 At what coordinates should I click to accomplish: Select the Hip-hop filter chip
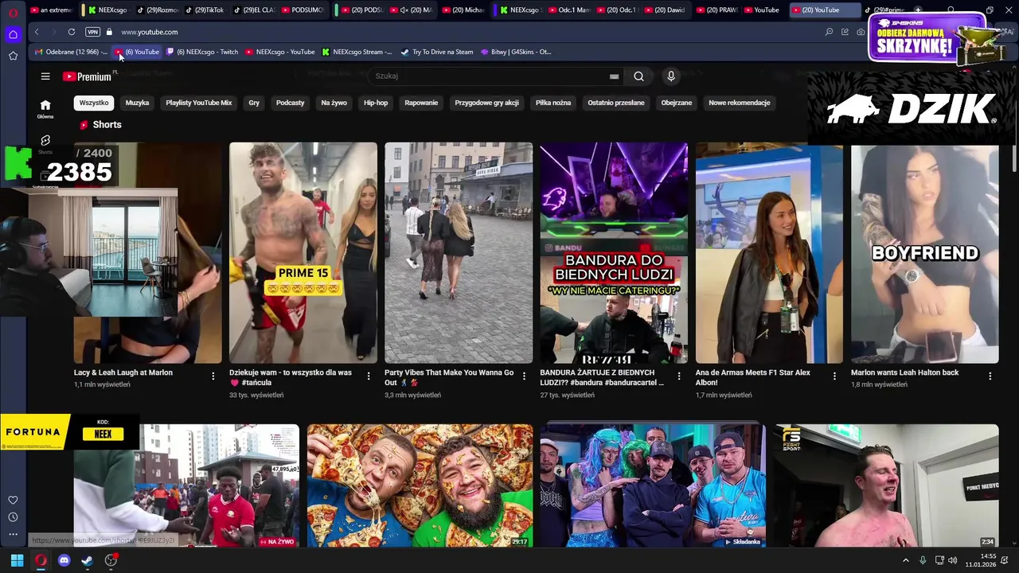click(376, 103)
